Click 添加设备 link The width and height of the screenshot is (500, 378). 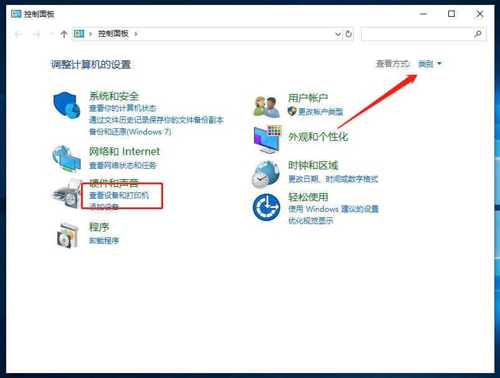click(104, 207)
